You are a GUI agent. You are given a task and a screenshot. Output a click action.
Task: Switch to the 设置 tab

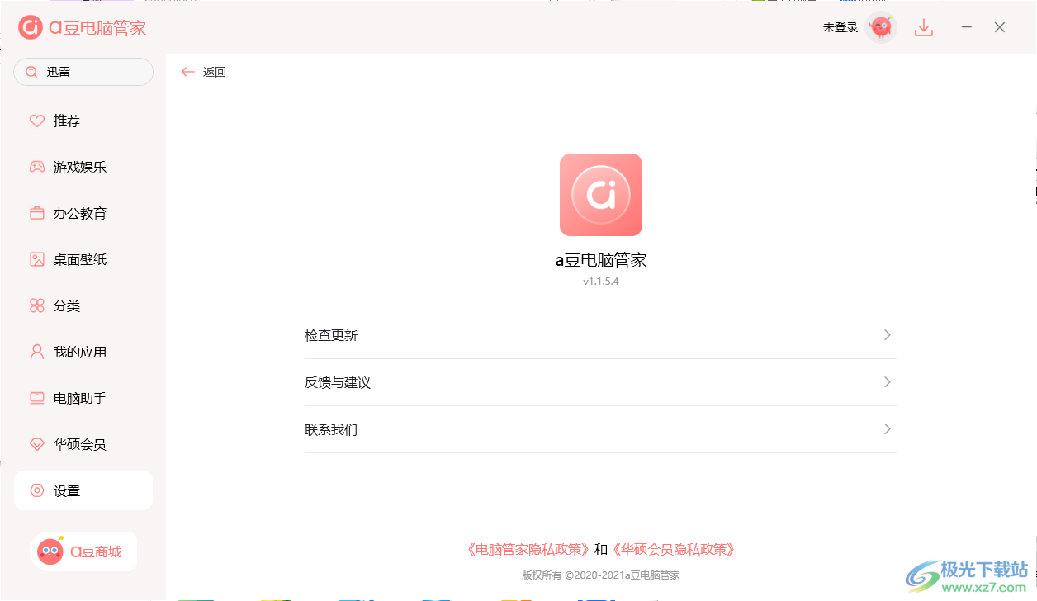coord(66,490)
